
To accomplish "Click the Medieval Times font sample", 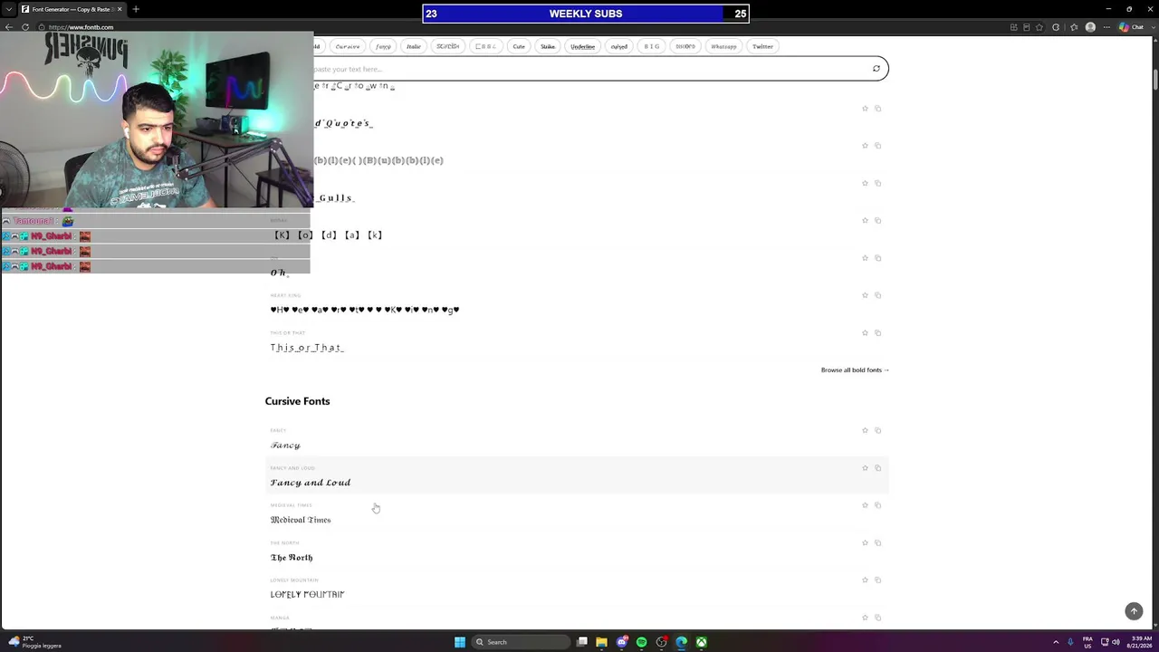I will click(301, 520).
